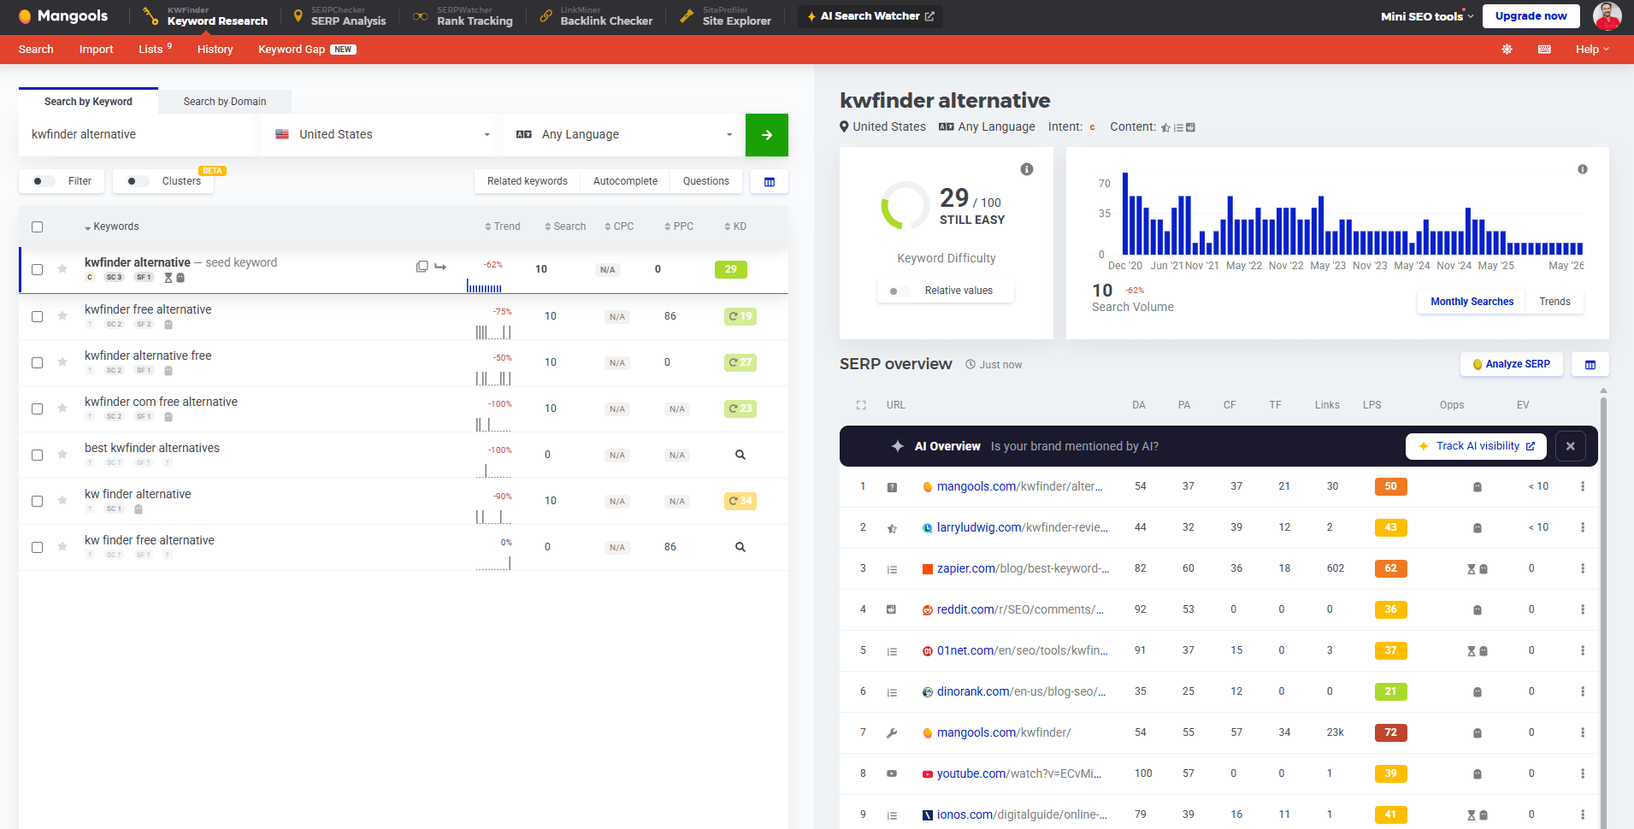This screenshot has height=829, width=1634.
Task: Click the green search arrow button
Action: click(767, 135)
